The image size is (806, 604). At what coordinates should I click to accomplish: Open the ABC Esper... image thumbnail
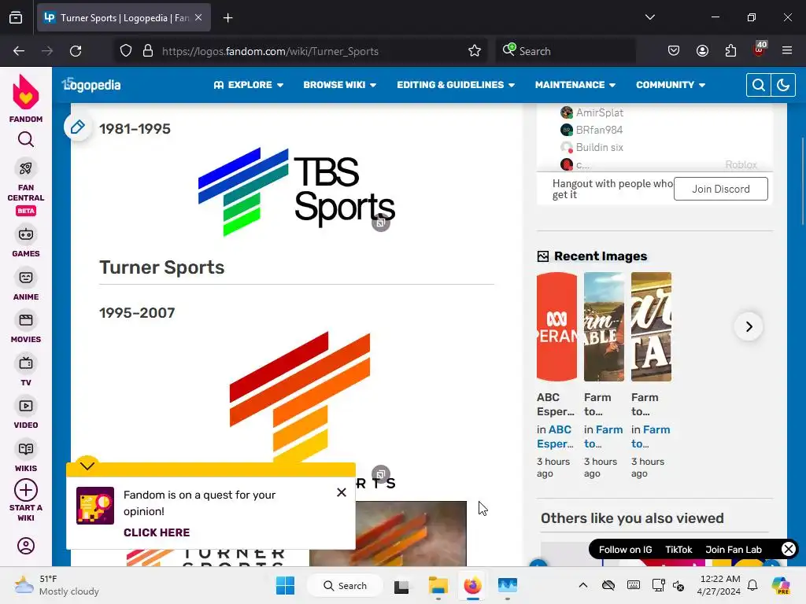click(556, 326)
